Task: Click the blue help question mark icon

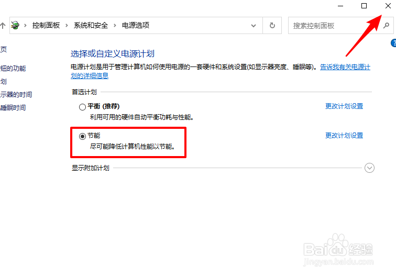Action: tap(393, 43)
